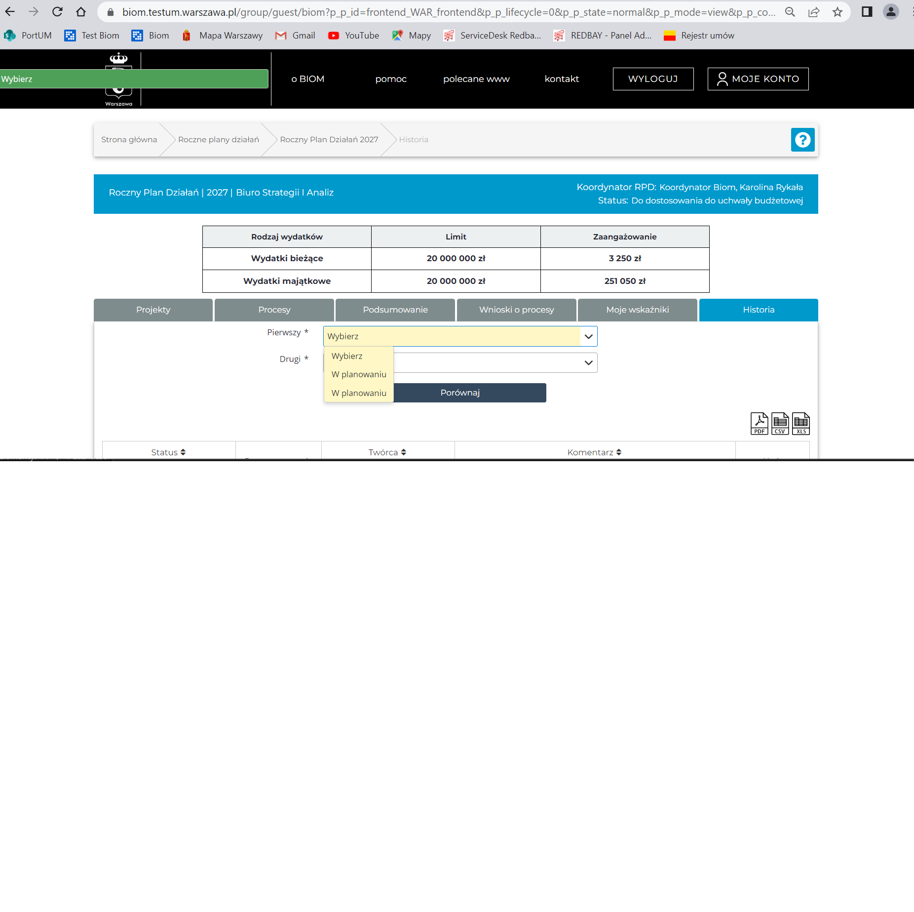
Task: Export the table as XLS
Action: click(800, 424)
